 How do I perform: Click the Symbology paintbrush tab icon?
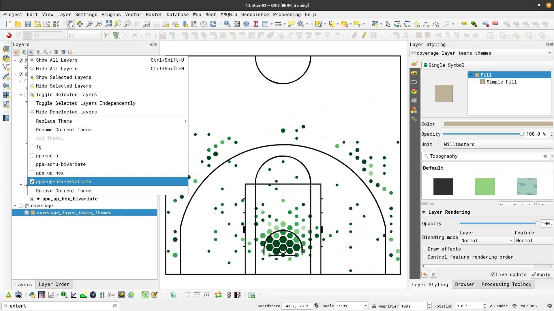click(414, 64)
